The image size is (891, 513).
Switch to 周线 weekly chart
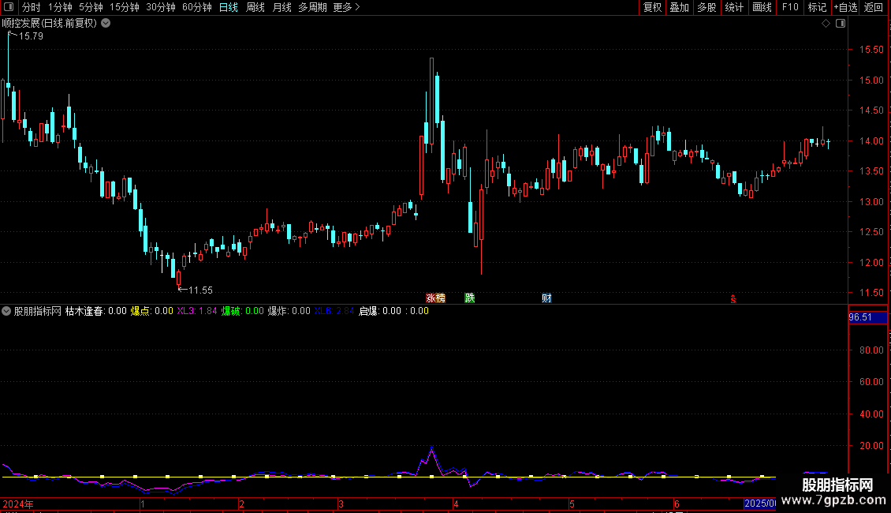point(255,7)
